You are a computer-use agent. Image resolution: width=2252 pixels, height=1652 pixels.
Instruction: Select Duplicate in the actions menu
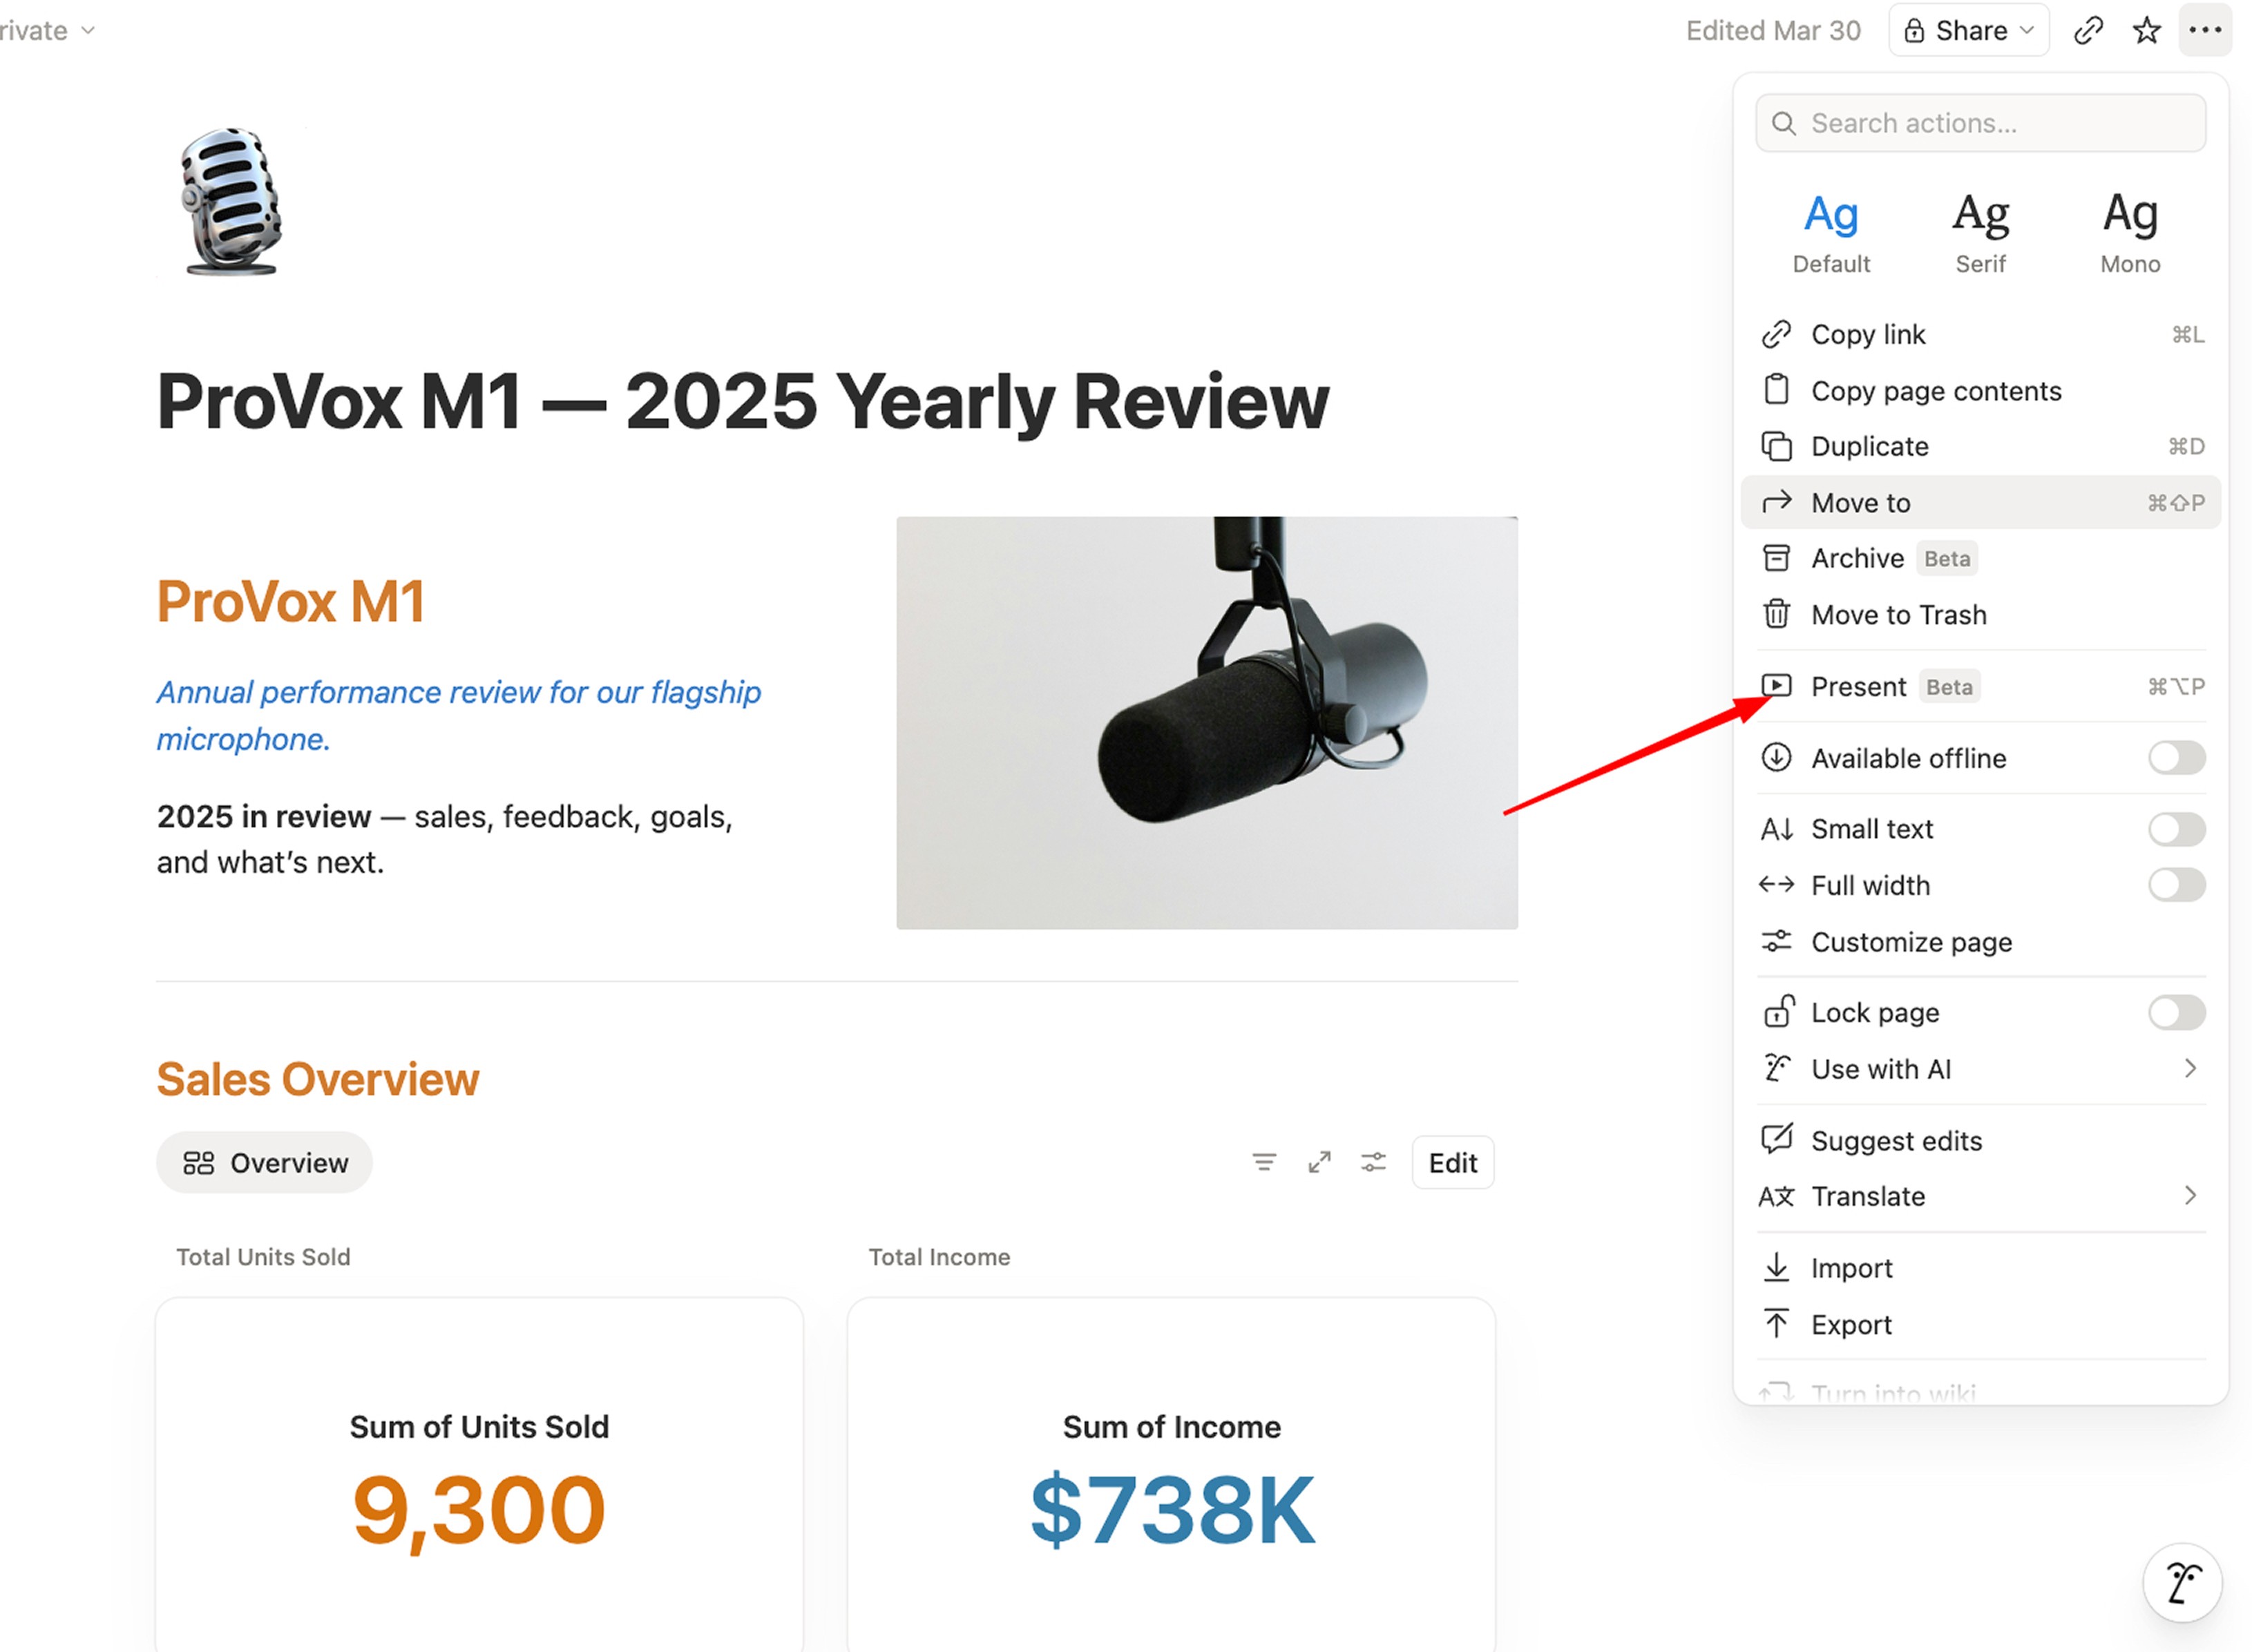point(1869,446)
